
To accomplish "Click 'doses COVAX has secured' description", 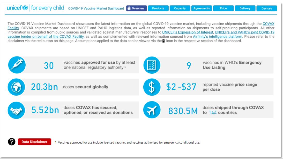I will click(98, 110).
